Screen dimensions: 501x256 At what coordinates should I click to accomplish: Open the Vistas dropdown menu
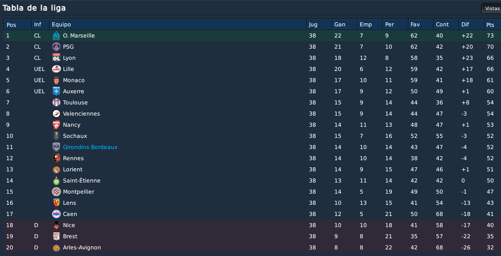(x=491, y=9)
